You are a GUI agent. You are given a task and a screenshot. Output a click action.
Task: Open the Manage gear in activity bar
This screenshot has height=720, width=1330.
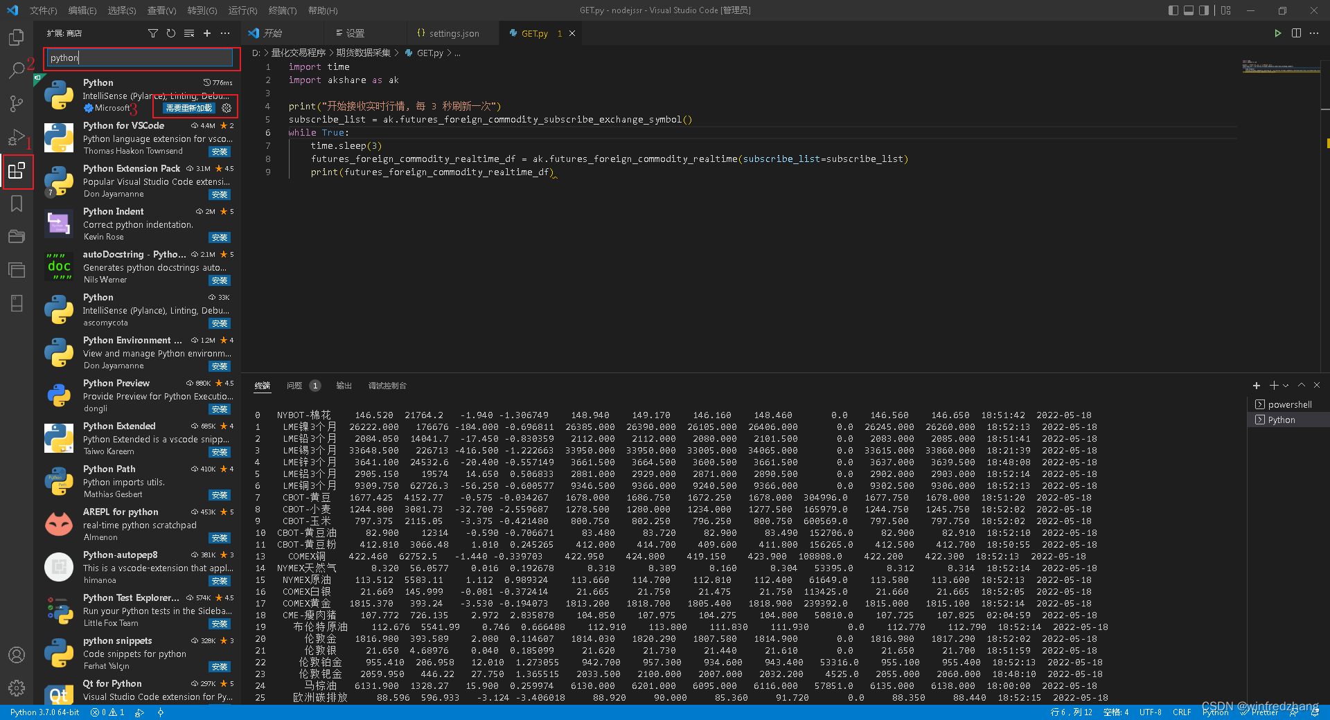pyautogui.click(x=17, y=688)
